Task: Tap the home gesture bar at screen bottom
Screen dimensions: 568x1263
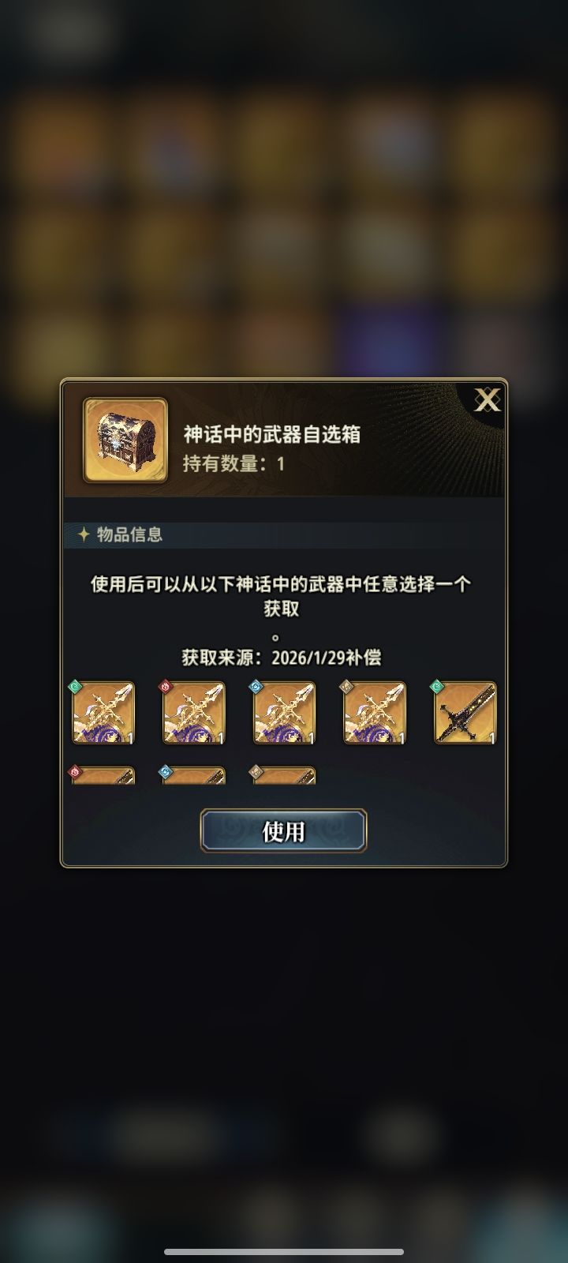Action: [283, 1251]
